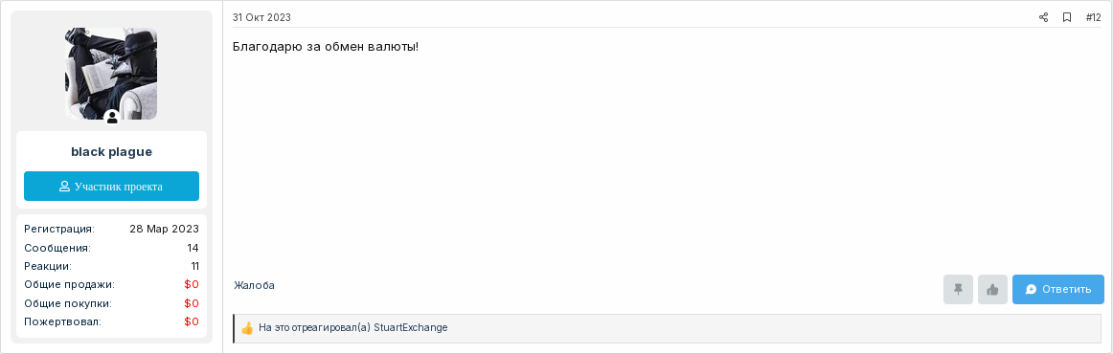Report the post via Жалоба link
This screenshot has width=1113, height=354.
(254, 285)
